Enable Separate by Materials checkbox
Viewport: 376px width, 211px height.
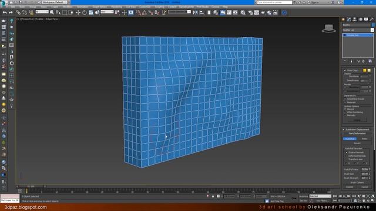(345, 103)
